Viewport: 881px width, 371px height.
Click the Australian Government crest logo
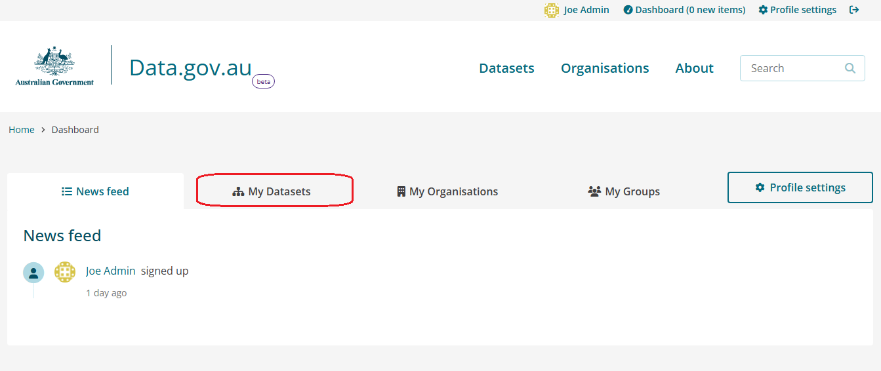[54, 66]
